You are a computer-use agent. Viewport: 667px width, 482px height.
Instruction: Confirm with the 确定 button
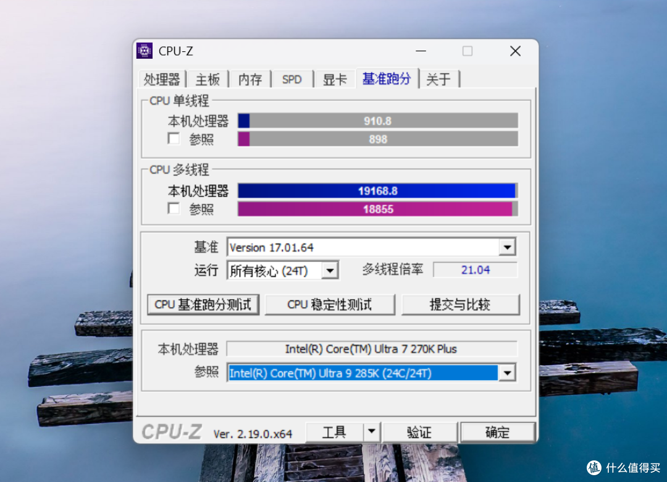(497, 432)
